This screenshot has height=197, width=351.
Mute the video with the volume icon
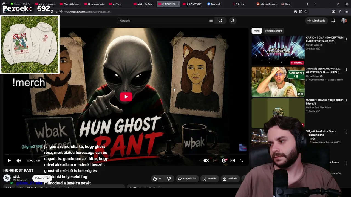18,161
